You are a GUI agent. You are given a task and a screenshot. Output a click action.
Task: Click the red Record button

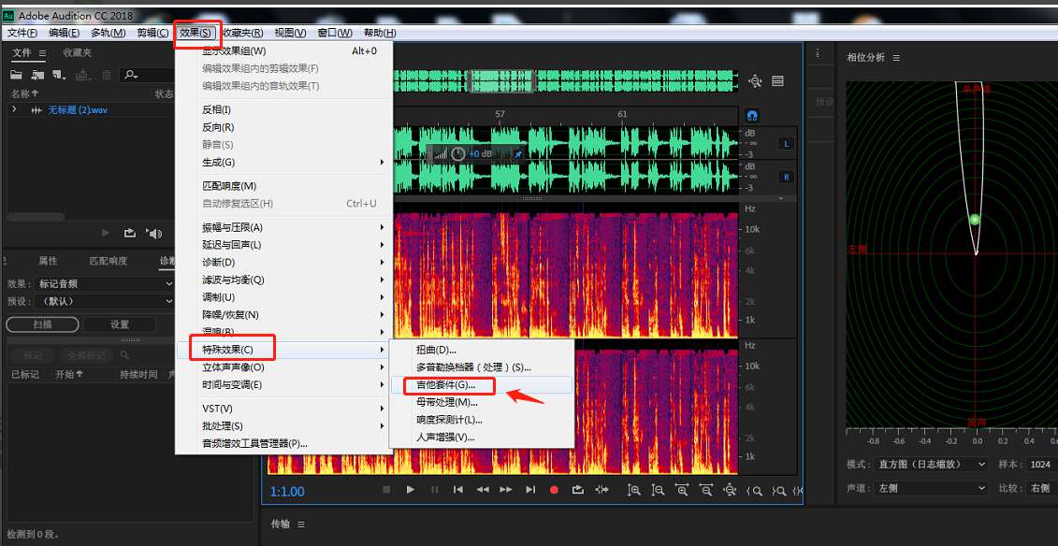click(x=553, y=489)
